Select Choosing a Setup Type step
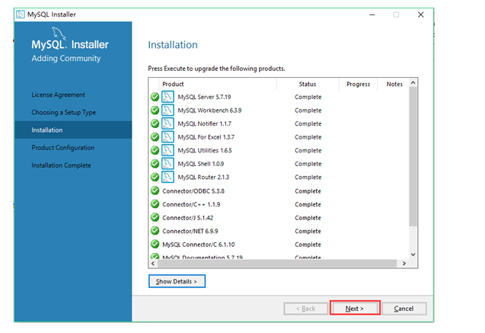This screenshot has width=485, height=333. [63, 112]
